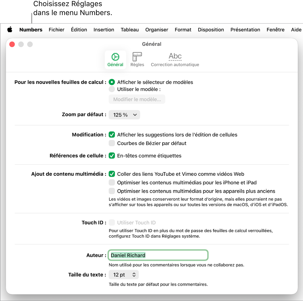Screen dimensions: 303x301
Task: Click the Taille du texte par défaut note
Action: pos(158,284)
